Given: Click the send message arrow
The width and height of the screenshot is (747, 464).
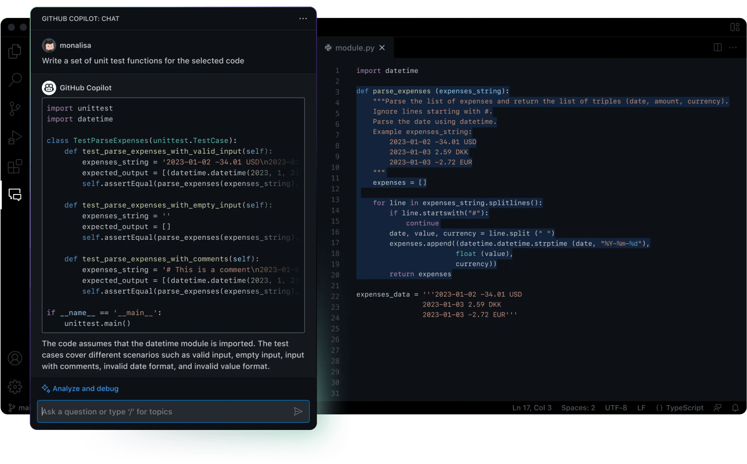Looking at the screenshot, I should 298,411.
